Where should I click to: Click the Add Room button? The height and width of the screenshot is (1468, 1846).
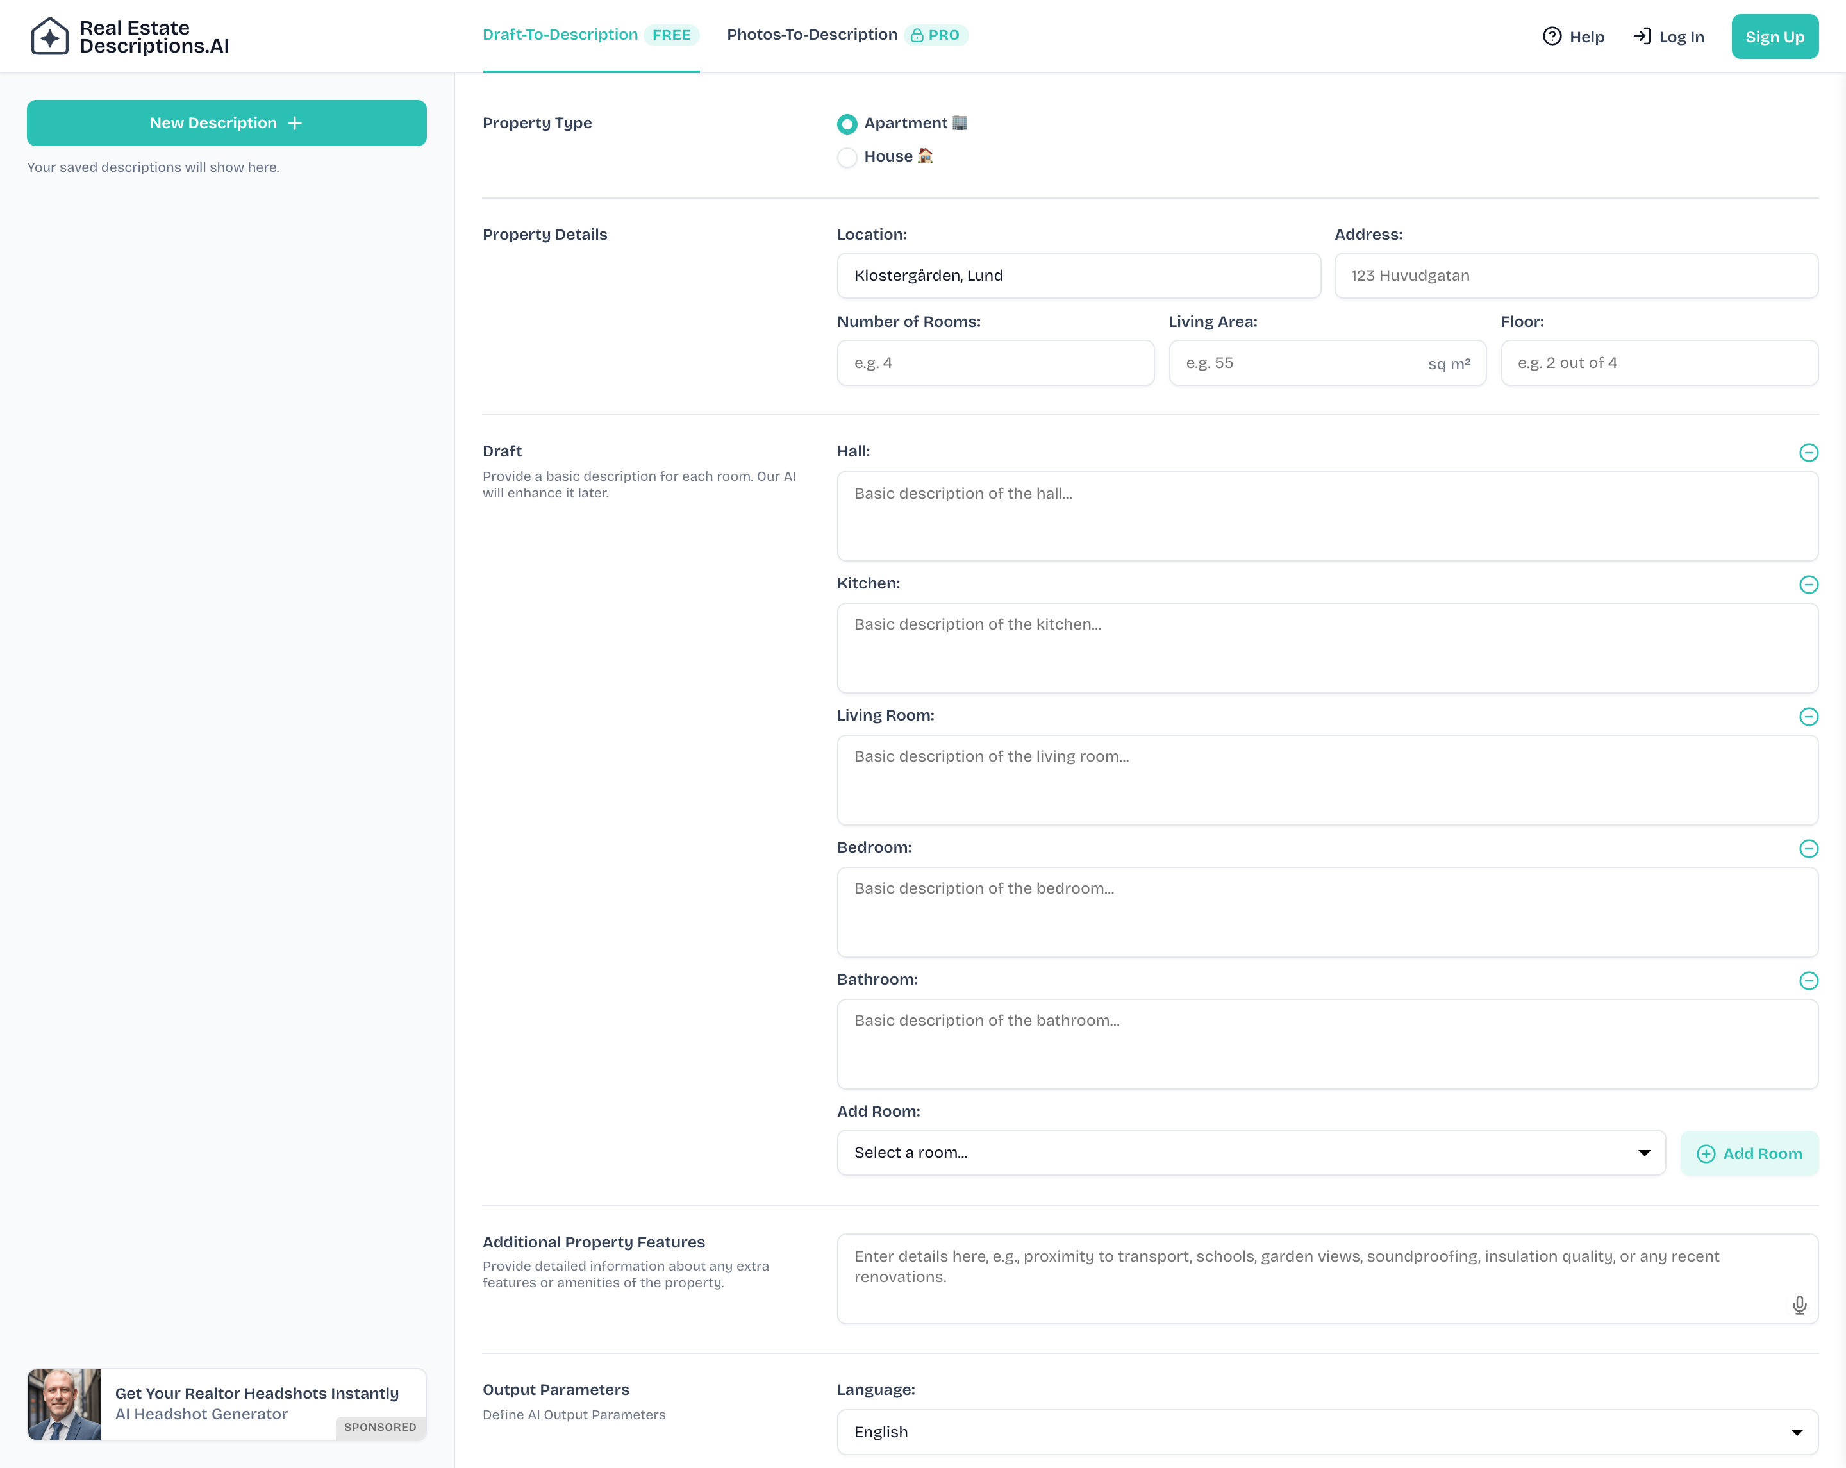pos(1749,1153)
